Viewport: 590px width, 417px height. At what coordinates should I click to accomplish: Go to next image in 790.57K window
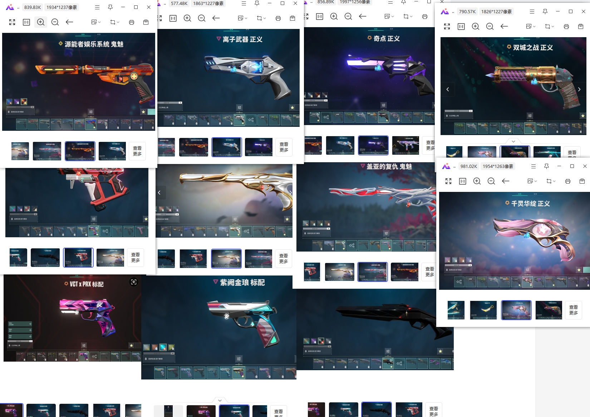point(579,89)
